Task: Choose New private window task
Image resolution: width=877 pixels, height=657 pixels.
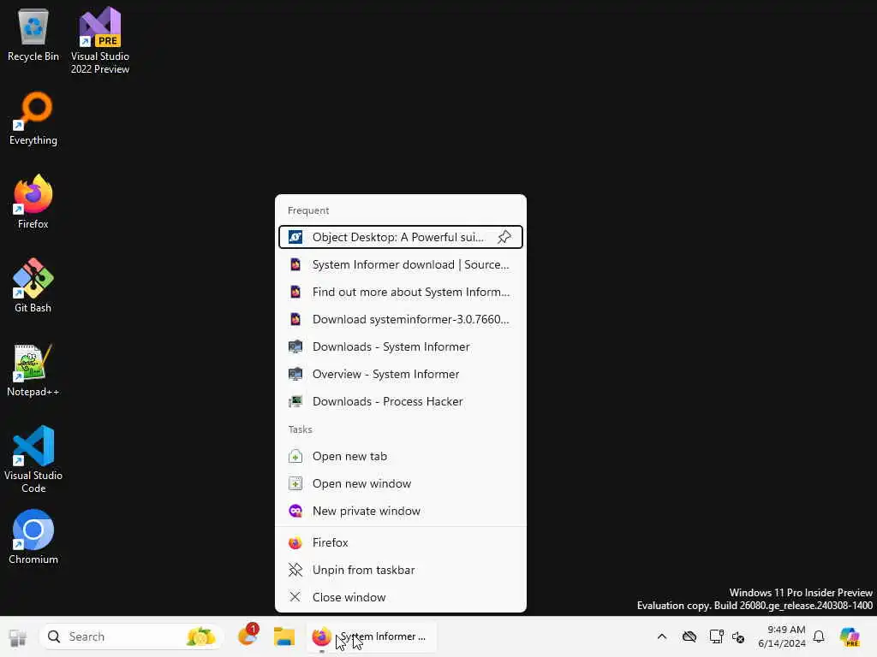Action: 401,511
